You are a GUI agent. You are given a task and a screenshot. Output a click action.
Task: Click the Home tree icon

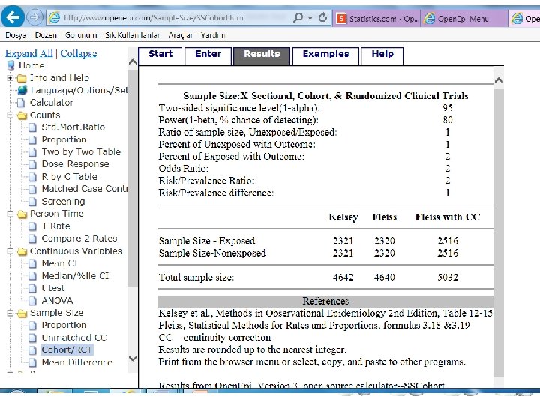[x=11, y=65]
